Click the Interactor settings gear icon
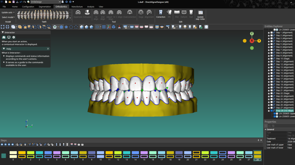This screenshot has height=165, width=295. pyautogui.click(x=14, y=37)
